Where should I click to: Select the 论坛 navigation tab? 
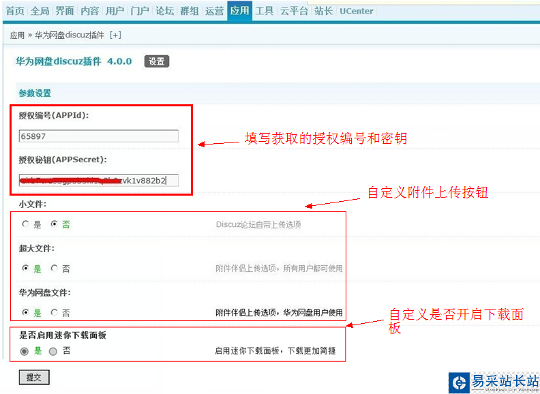pyautogui.click(x=164, y=11)
